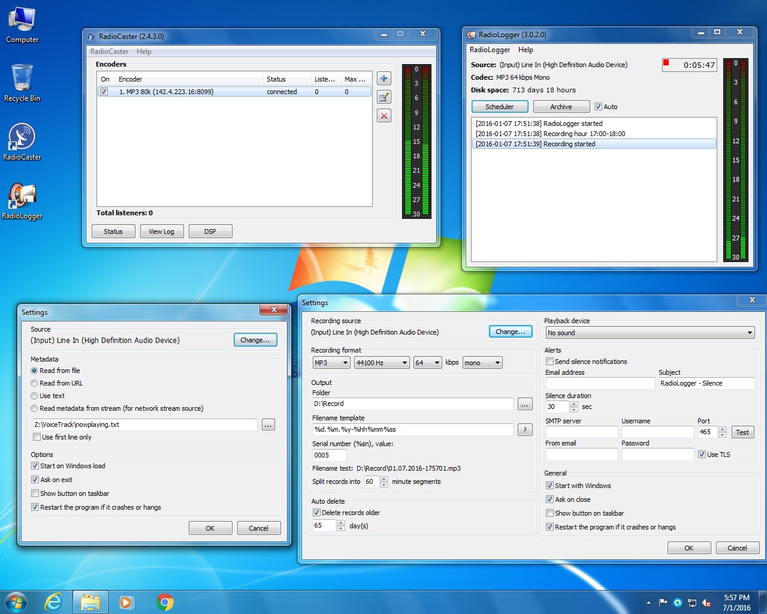Show hidden tray icons arrow
Image resolution: width=767 pixels, height=614 pixels.
648,603
